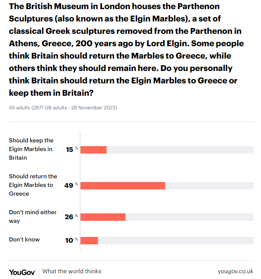The height and width of the screenshot is (279, 261).
Task: Click the 'Don't mind either way' label
Action: click(33, 217)
